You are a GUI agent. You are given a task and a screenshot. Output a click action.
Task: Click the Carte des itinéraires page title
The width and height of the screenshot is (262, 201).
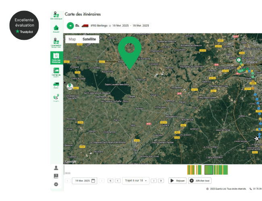click(x=83, y=14)
